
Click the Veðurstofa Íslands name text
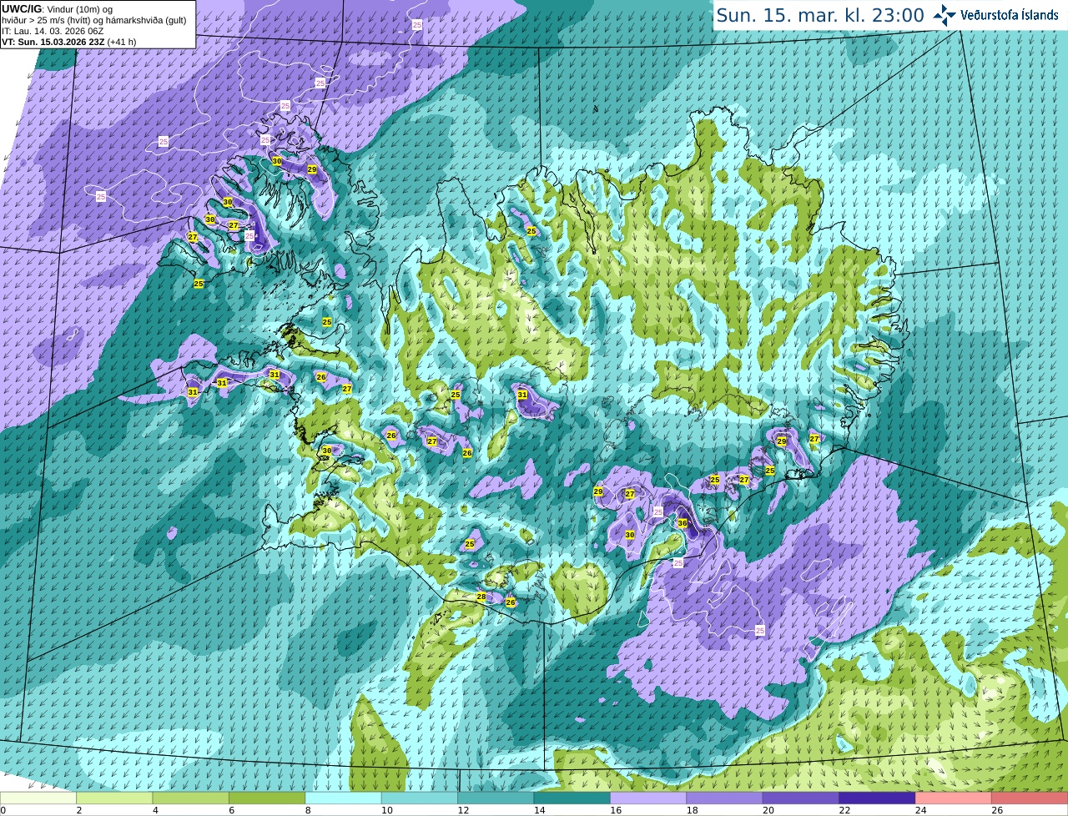point(1010,15)
